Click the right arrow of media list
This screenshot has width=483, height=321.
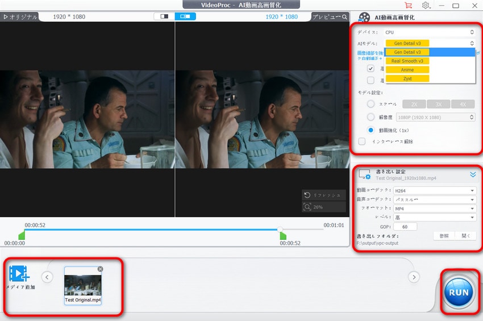tap(414, 277)
